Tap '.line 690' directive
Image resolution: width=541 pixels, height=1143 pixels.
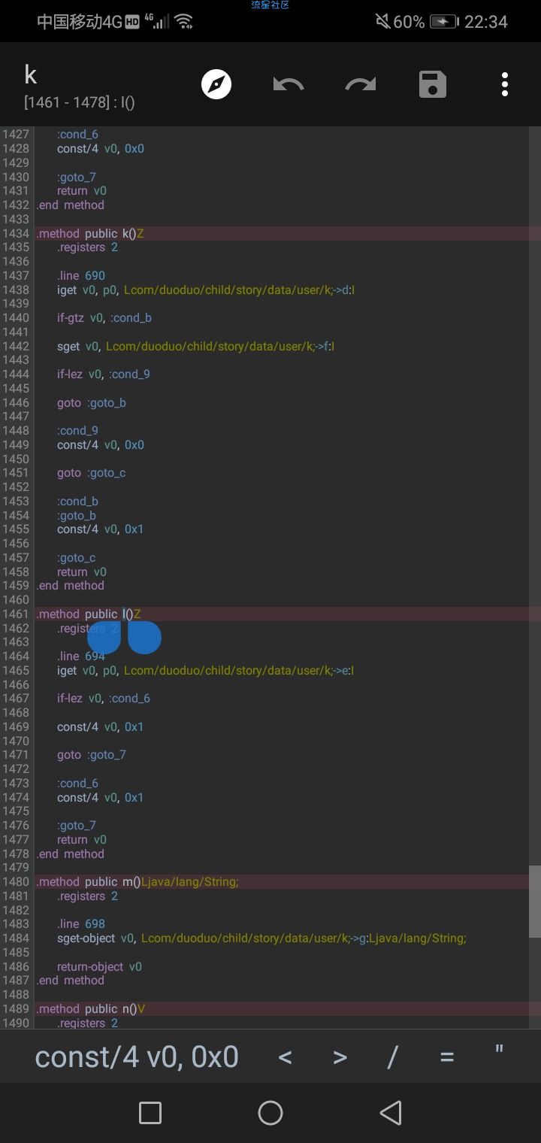[81, 276]
